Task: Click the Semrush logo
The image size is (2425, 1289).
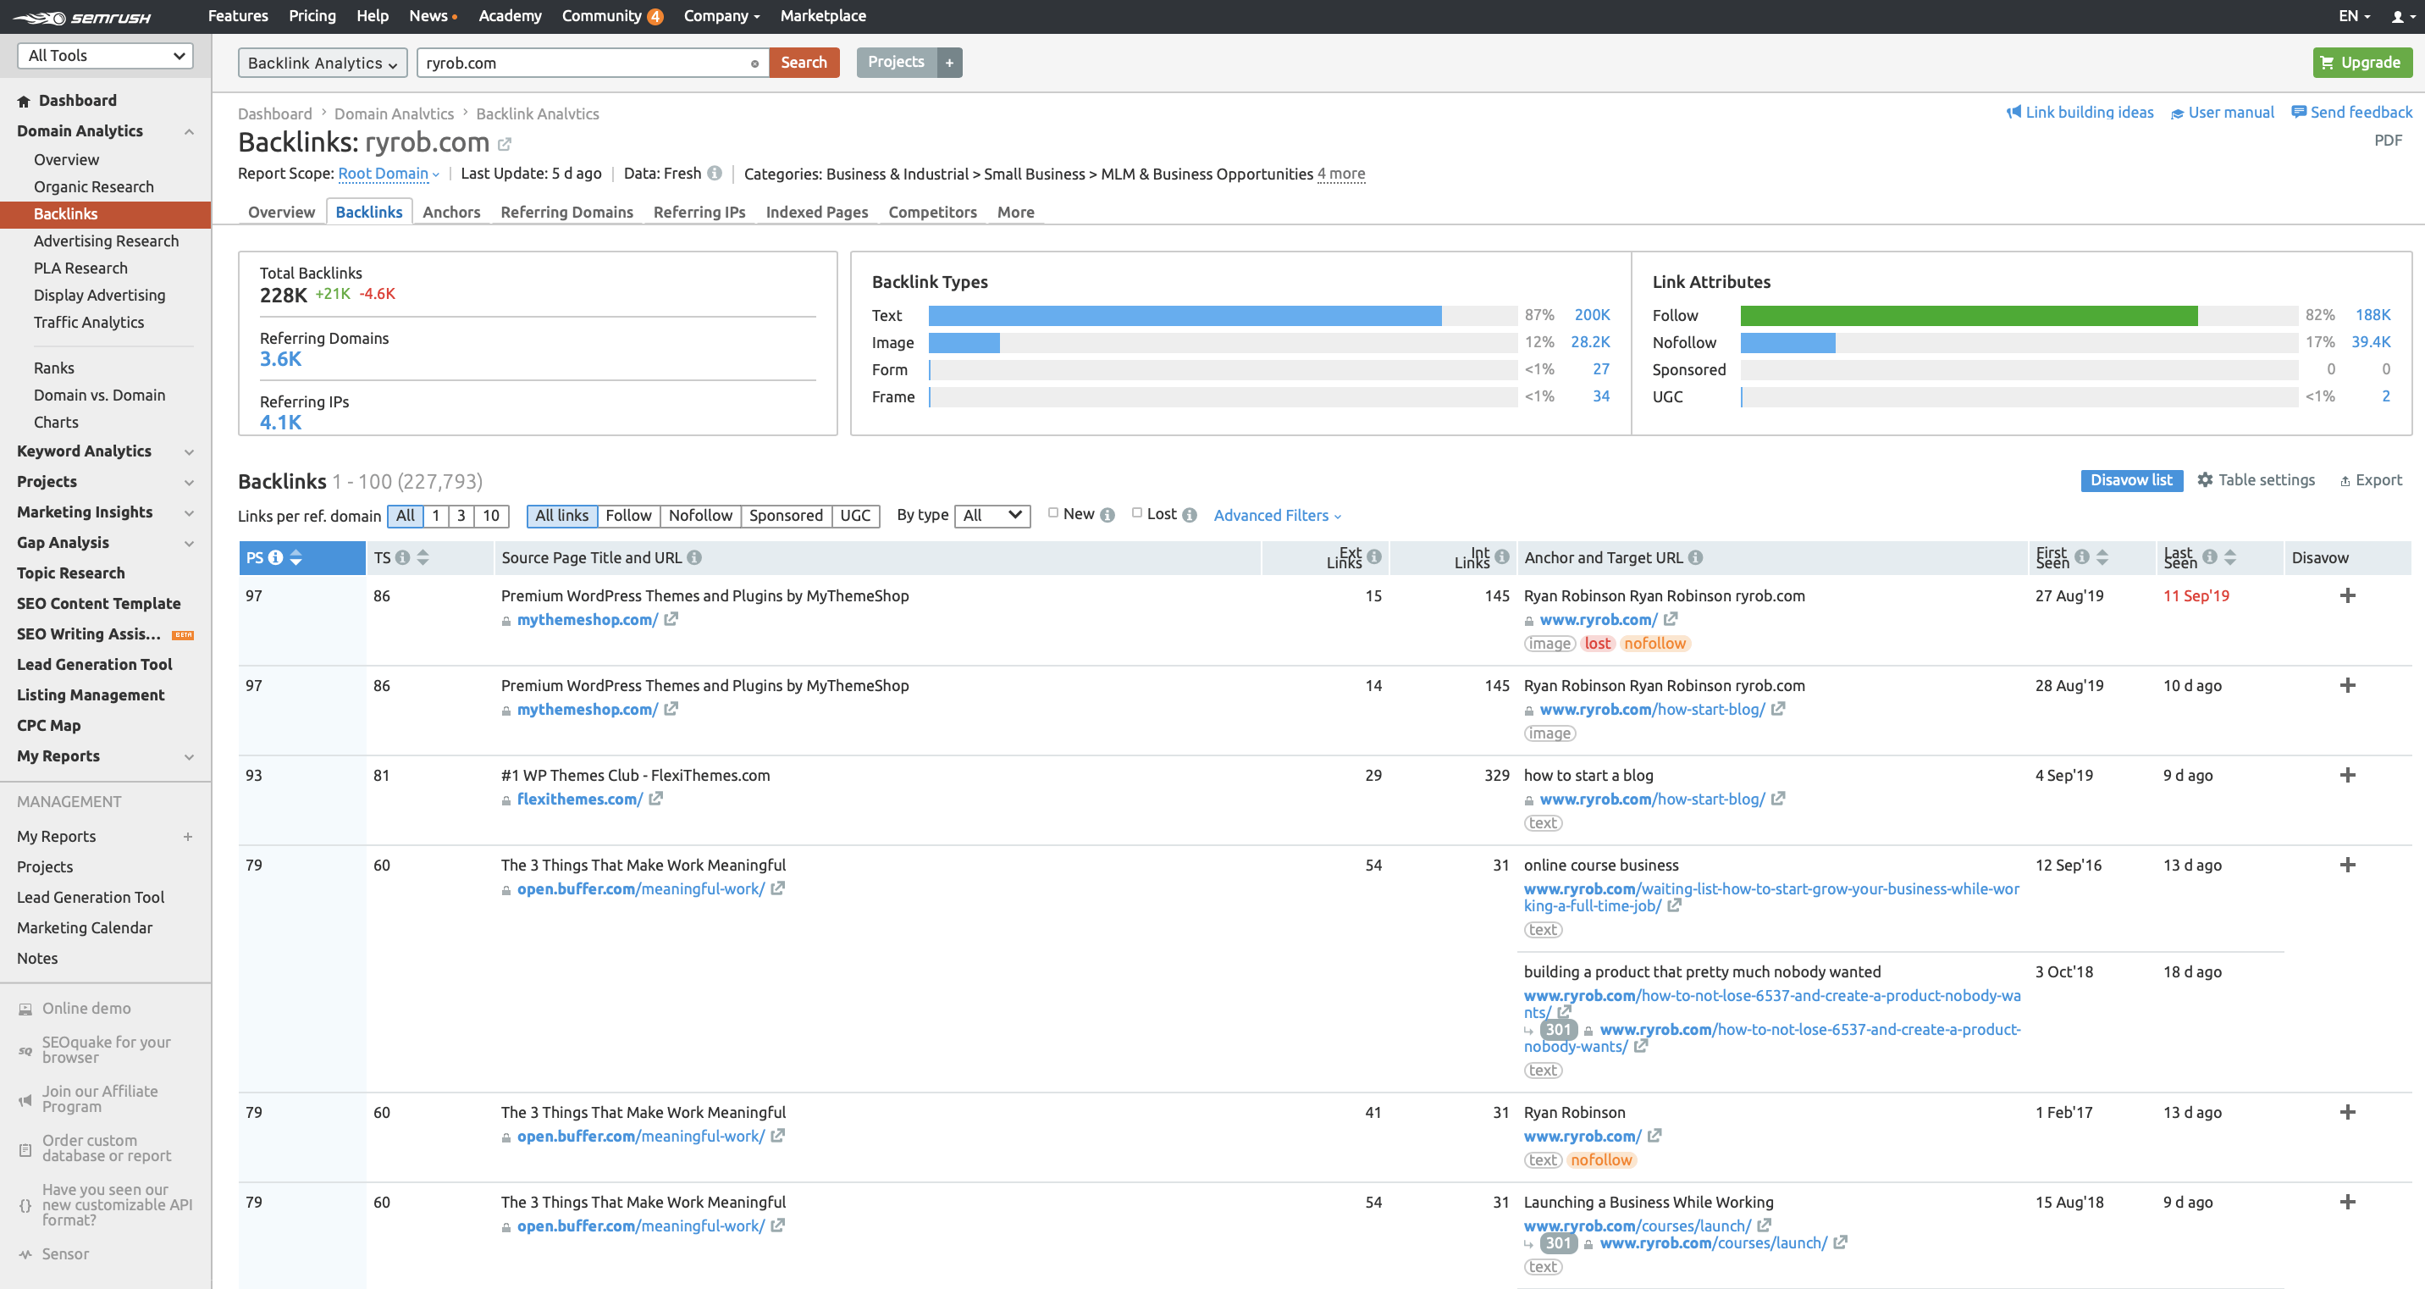Action: tap(81, 17)
